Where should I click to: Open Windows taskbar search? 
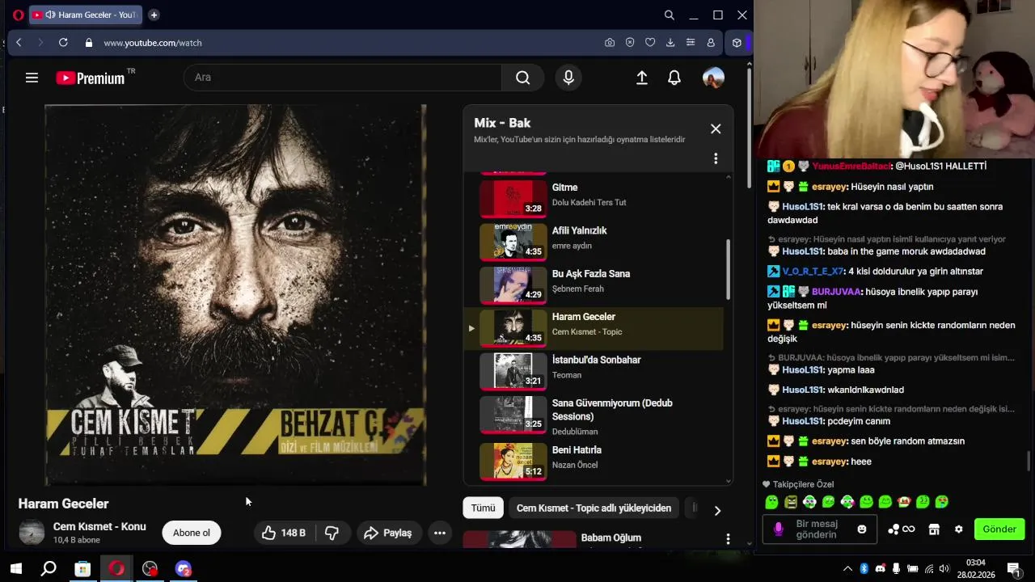pyautogui.click(x=49, y=569)
